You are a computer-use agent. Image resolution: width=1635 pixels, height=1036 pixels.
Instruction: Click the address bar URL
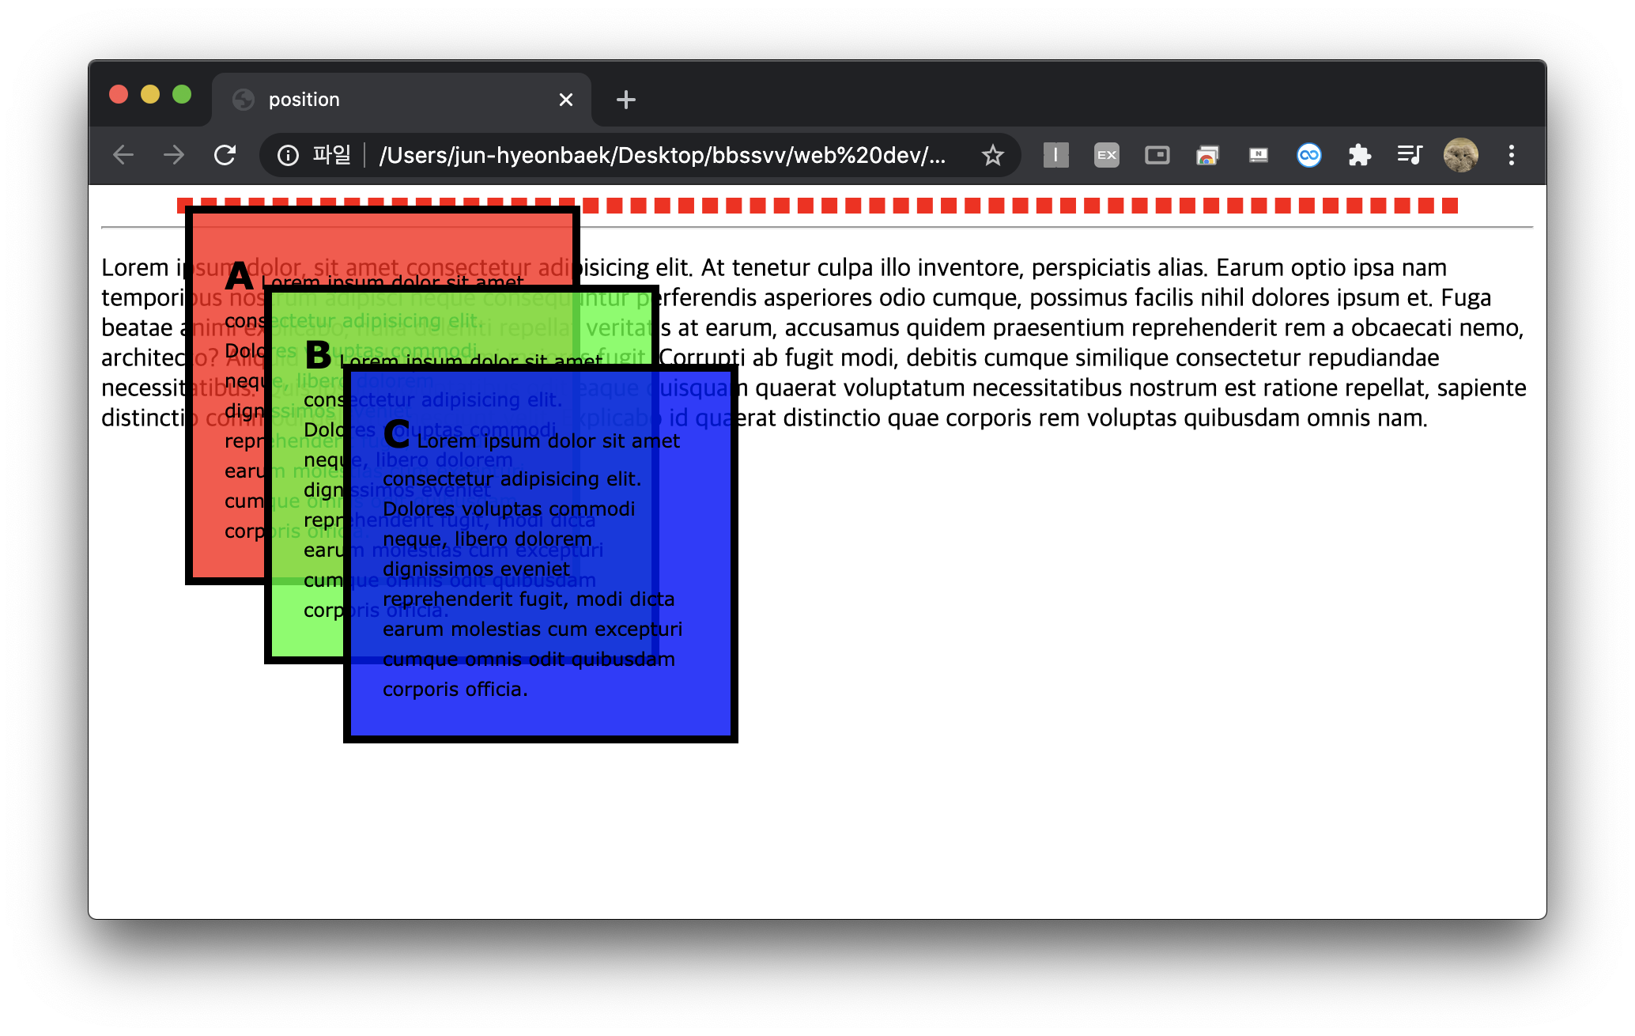pyautogui.click(x=663, y=155)
